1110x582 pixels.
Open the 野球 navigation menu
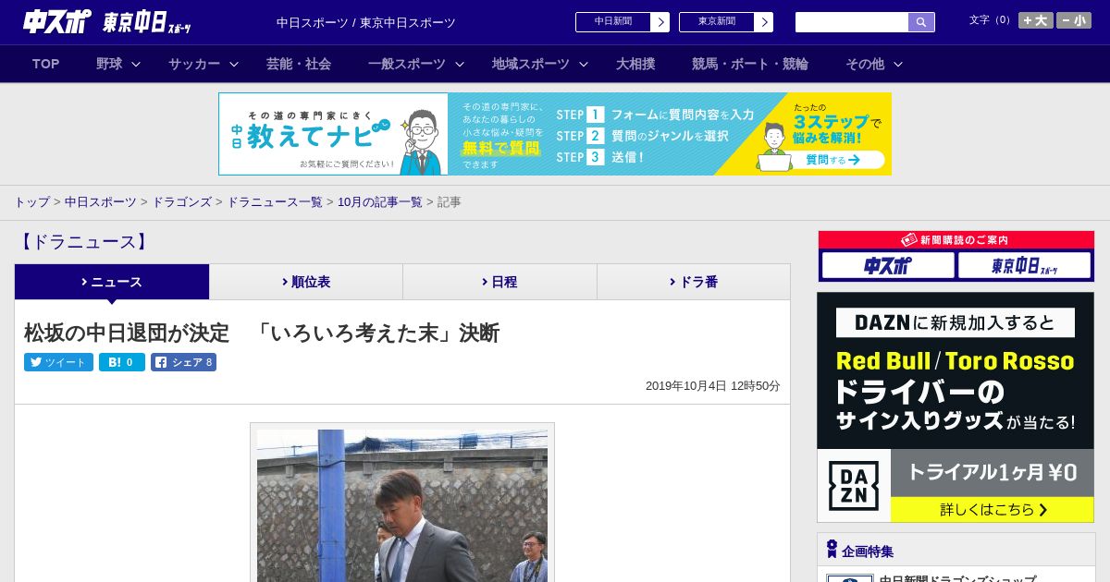pyautogui.click(x=109, y=64)
